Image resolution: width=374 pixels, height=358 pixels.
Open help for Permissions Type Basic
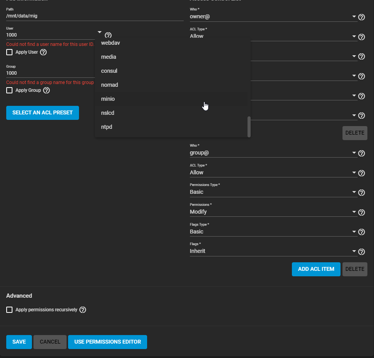pos(362,193)
